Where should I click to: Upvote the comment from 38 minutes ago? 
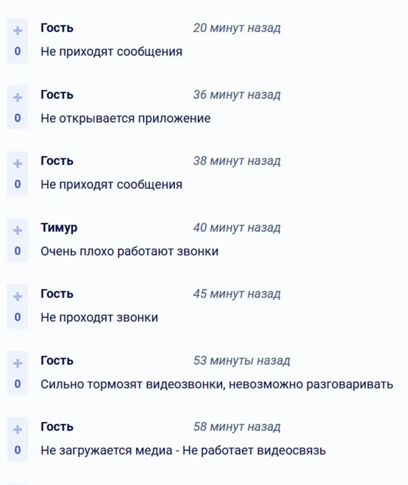[x=18, y=164]
